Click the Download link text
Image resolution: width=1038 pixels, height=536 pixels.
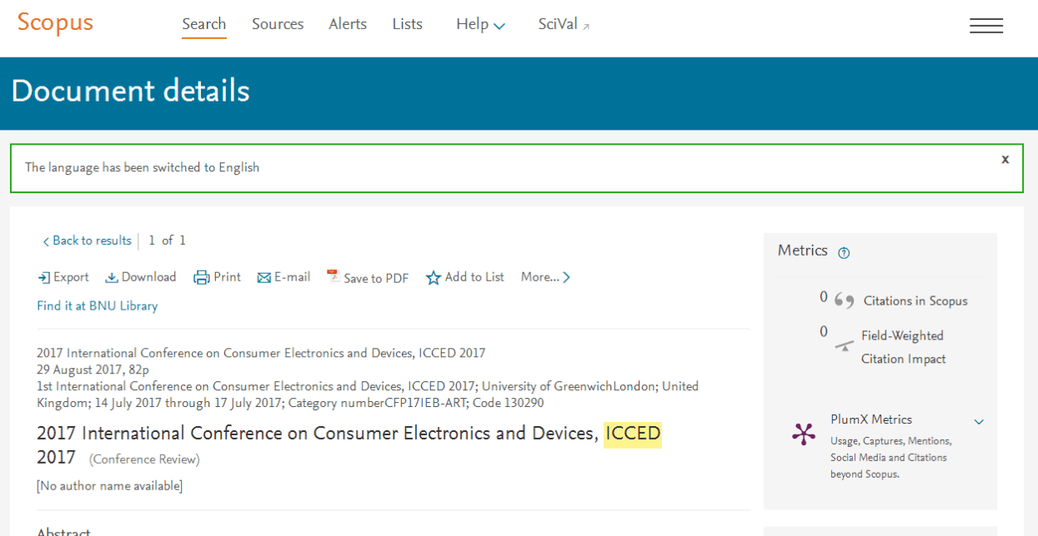149,277
